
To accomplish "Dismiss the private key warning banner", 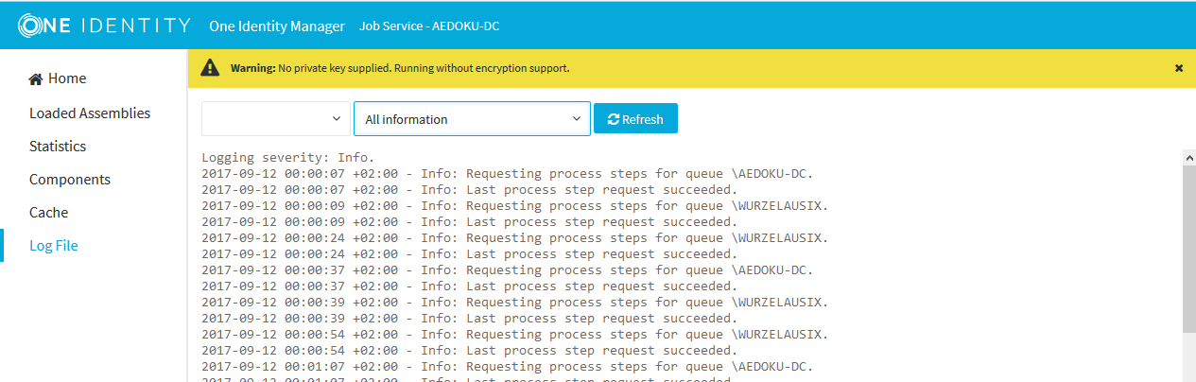I will pos(1179,68).
